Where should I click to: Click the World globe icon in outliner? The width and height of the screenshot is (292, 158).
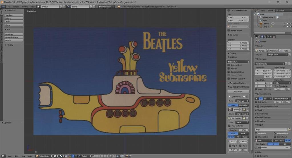261,21
